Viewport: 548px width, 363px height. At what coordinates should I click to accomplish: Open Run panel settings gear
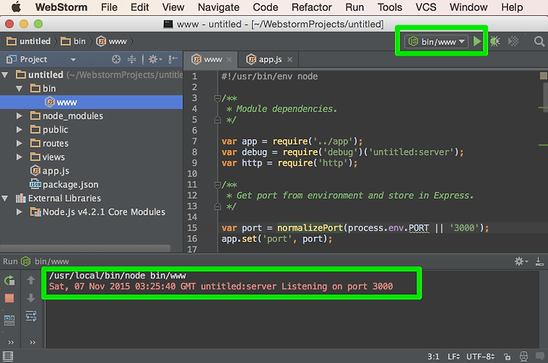[x=521, y=261]
